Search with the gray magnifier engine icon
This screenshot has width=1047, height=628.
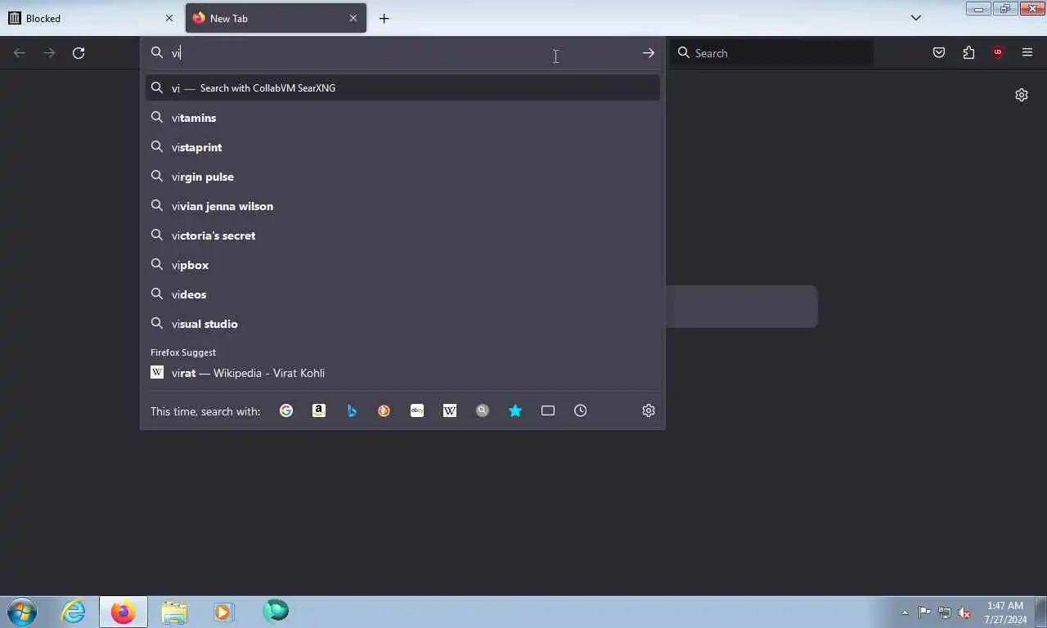tap(483, 410)
